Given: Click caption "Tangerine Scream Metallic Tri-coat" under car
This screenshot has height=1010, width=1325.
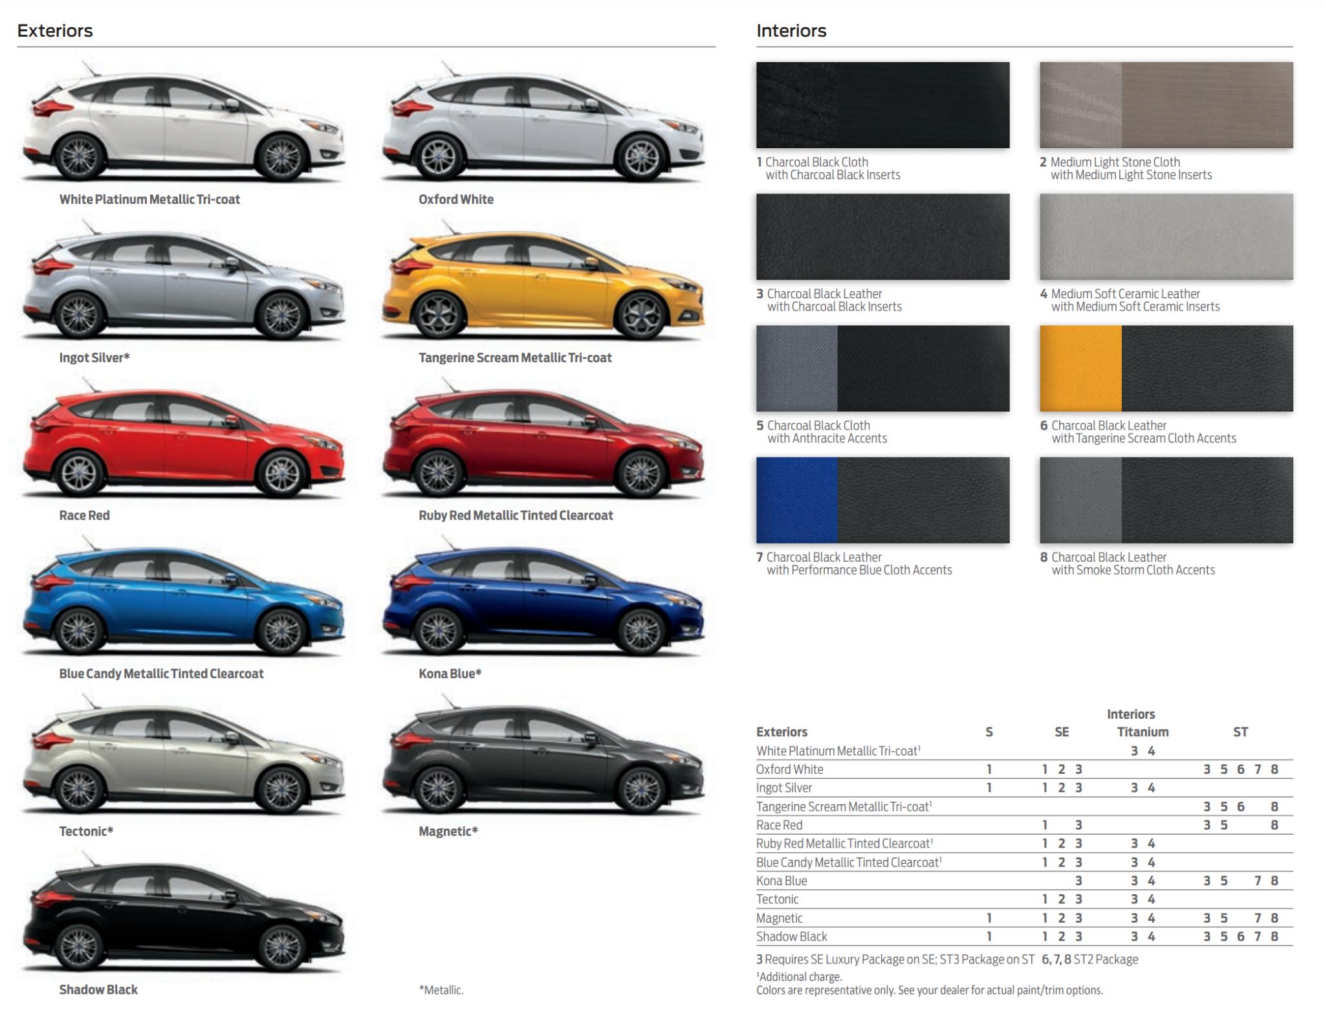Looking at the screenshot, I should (x=515, y=358).
